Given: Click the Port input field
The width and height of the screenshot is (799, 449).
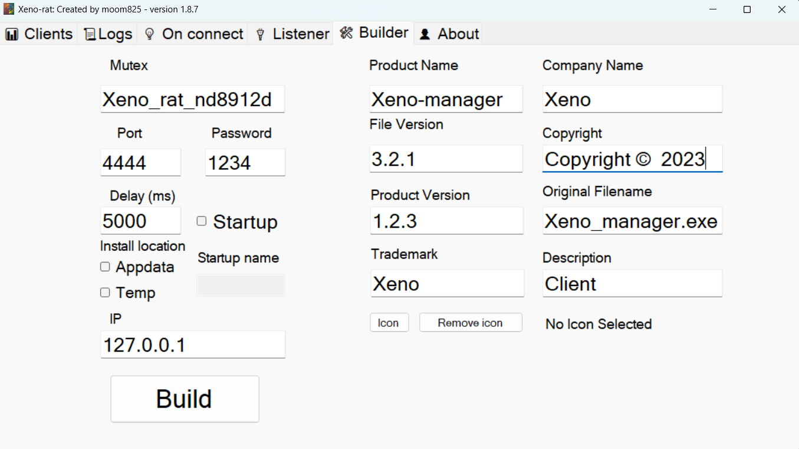Looking at the screenshot, I should coord(140,162).
